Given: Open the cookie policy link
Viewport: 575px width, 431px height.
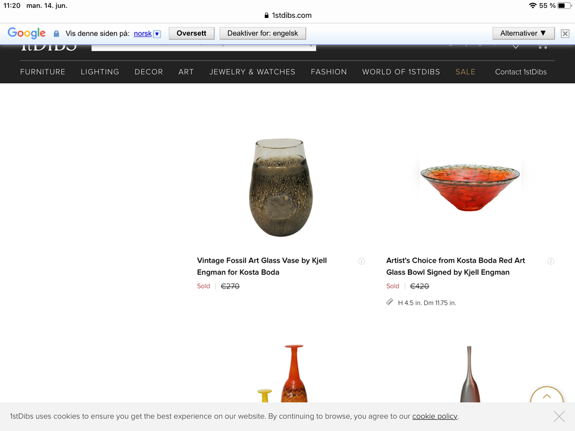Looking at the screenshot, I should 435,417.
